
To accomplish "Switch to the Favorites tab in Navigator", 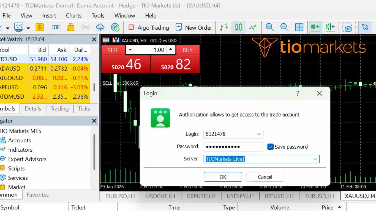I will coord(38,195).
